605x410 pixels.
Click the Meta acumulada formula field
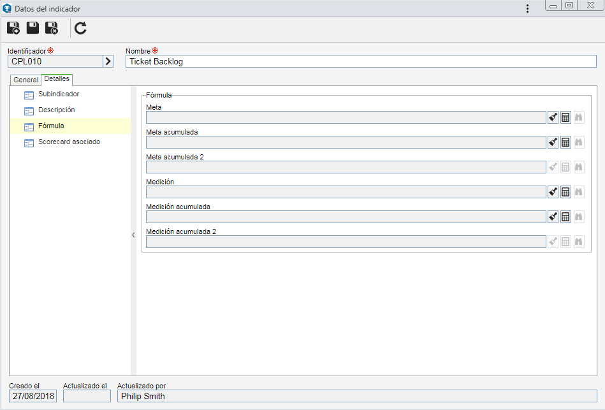tap(346, 142)
